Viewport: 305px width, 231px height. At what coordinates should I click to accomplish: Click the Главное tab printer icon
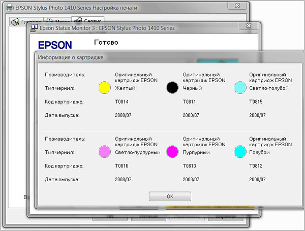pyautogui.click(x=15, y=22)
